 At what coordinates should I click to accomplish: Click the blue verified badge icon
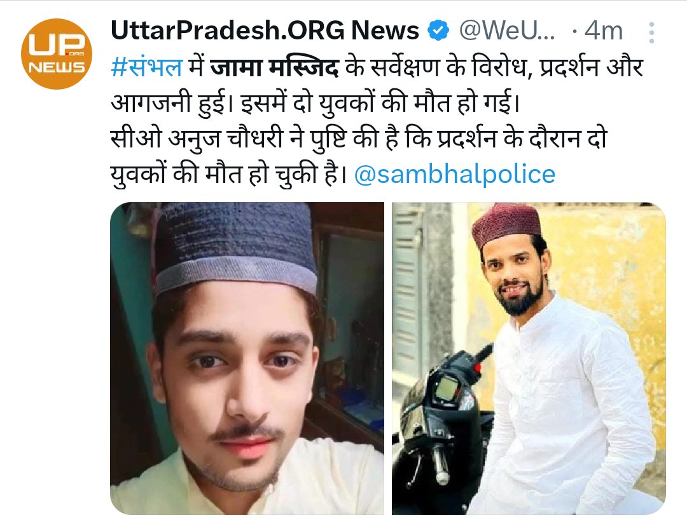click(438, 31)
